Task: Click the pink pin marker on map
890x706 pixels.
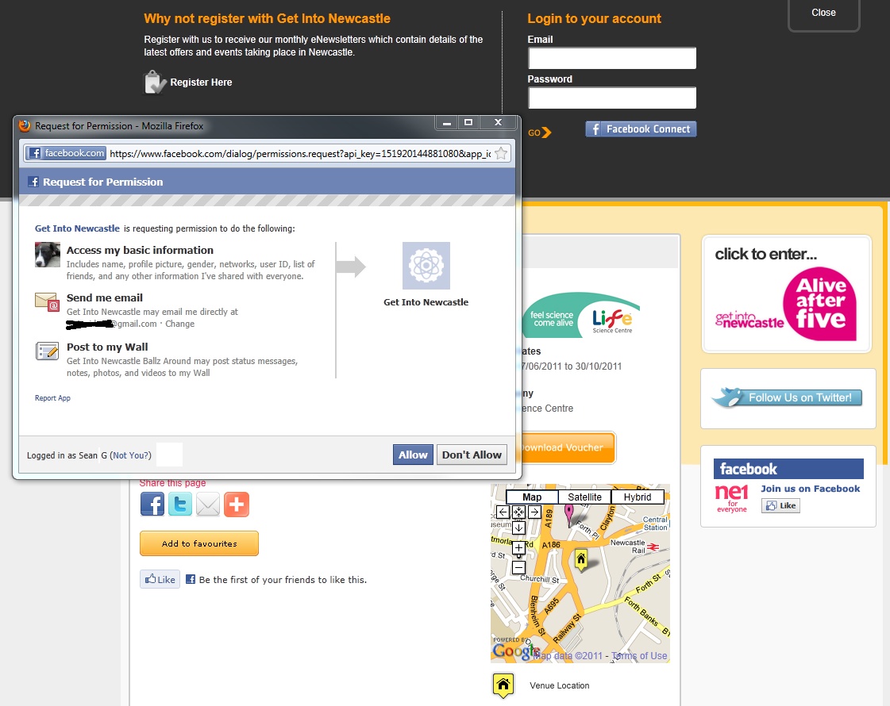Action: 568,514
